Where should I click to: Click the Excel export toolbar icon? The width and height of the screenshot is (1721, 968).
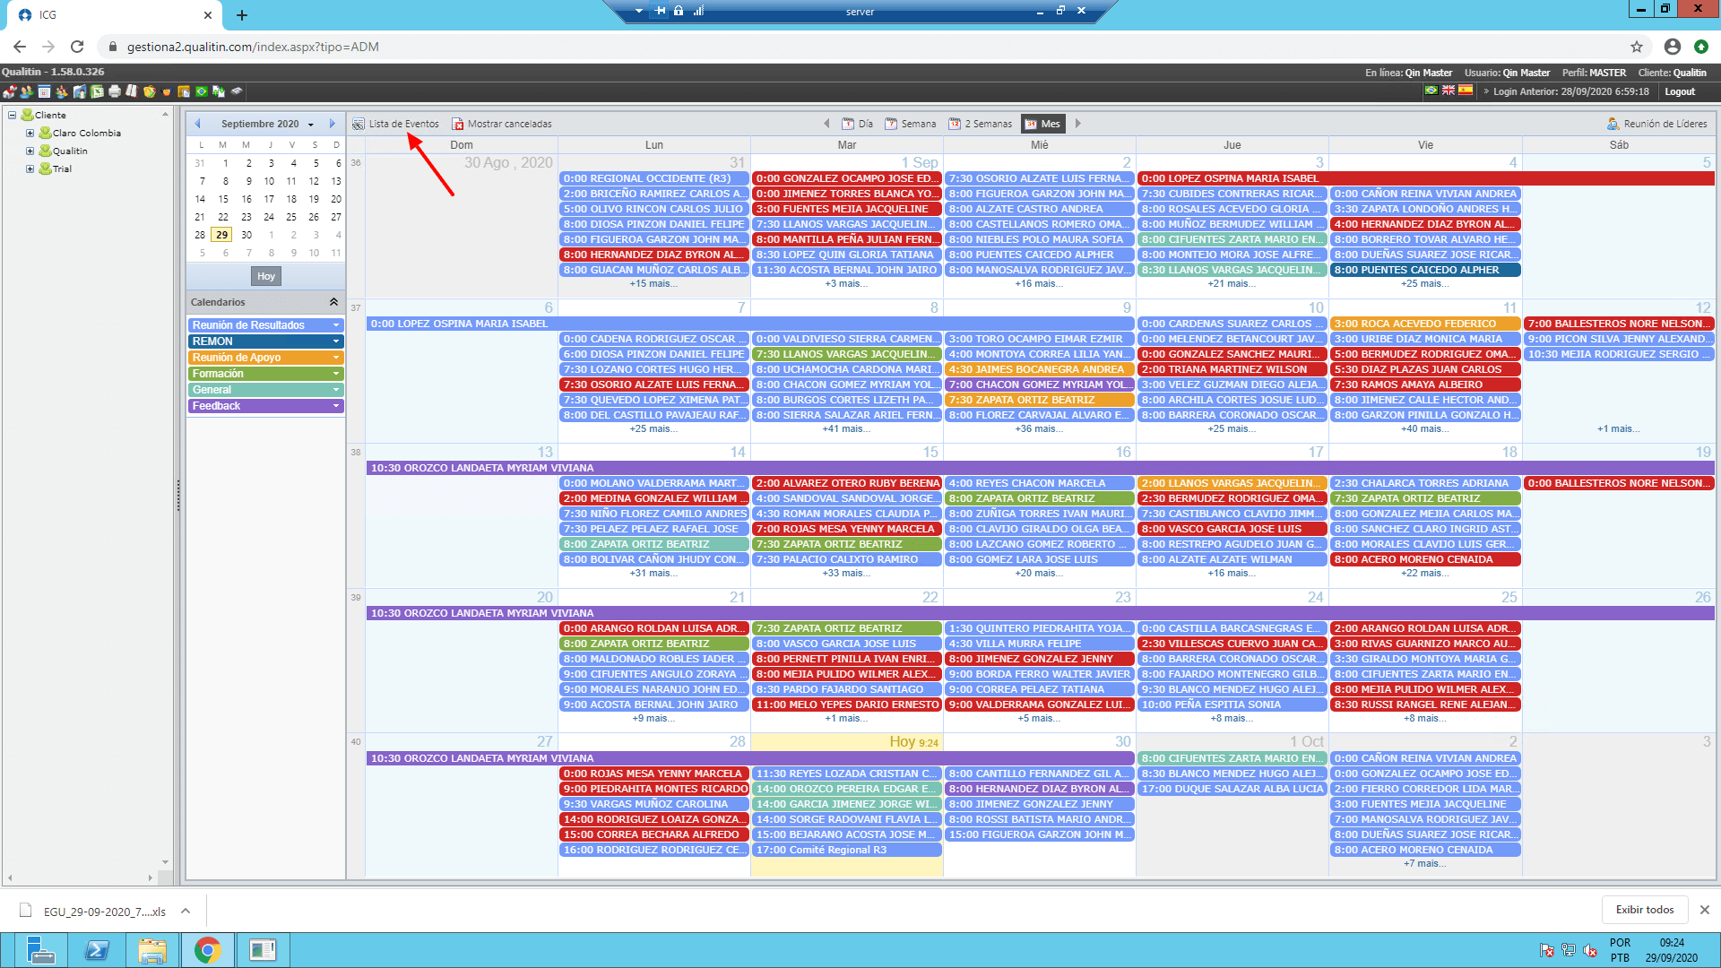click(97, 91)
